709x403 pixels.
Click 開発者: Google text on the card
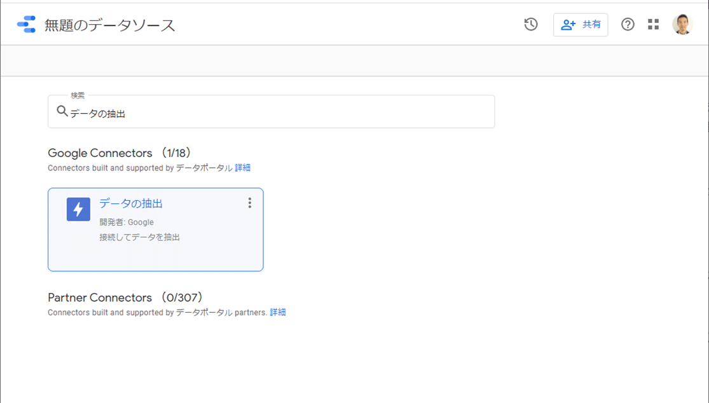coord(127,222)
